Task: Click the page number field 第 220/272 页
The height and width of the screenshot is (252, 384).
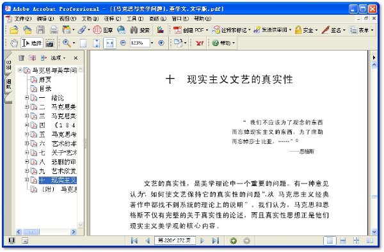Action: coord(175,240)
